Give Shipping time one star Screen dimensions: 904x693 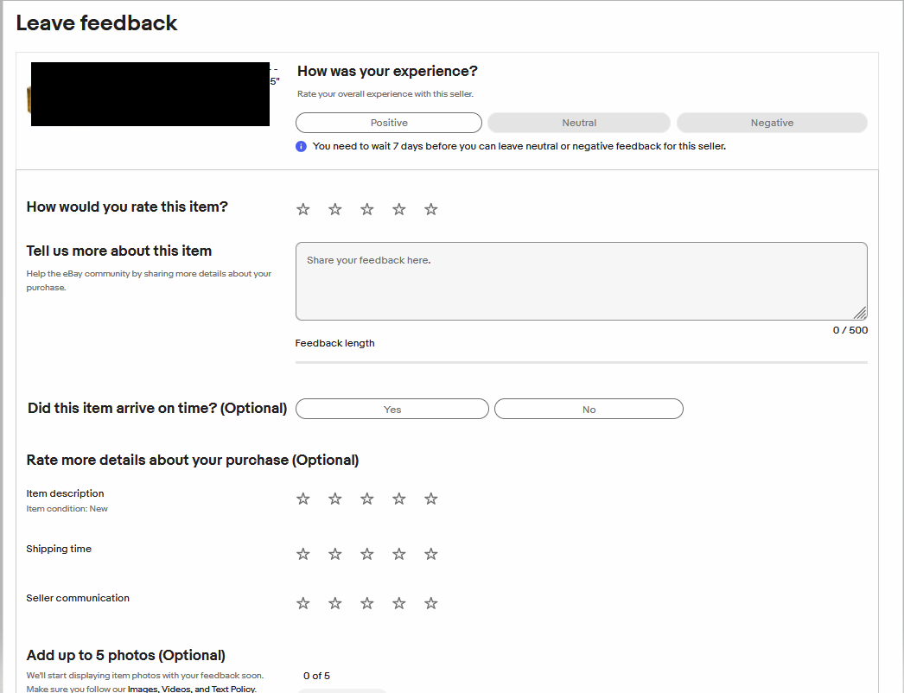tap(303, 554)
